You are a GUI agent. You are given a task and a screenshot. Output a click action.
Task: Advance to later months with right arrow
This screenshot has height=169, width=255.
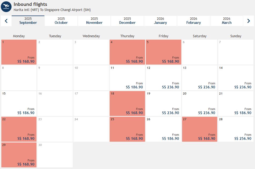coord(249,21)
